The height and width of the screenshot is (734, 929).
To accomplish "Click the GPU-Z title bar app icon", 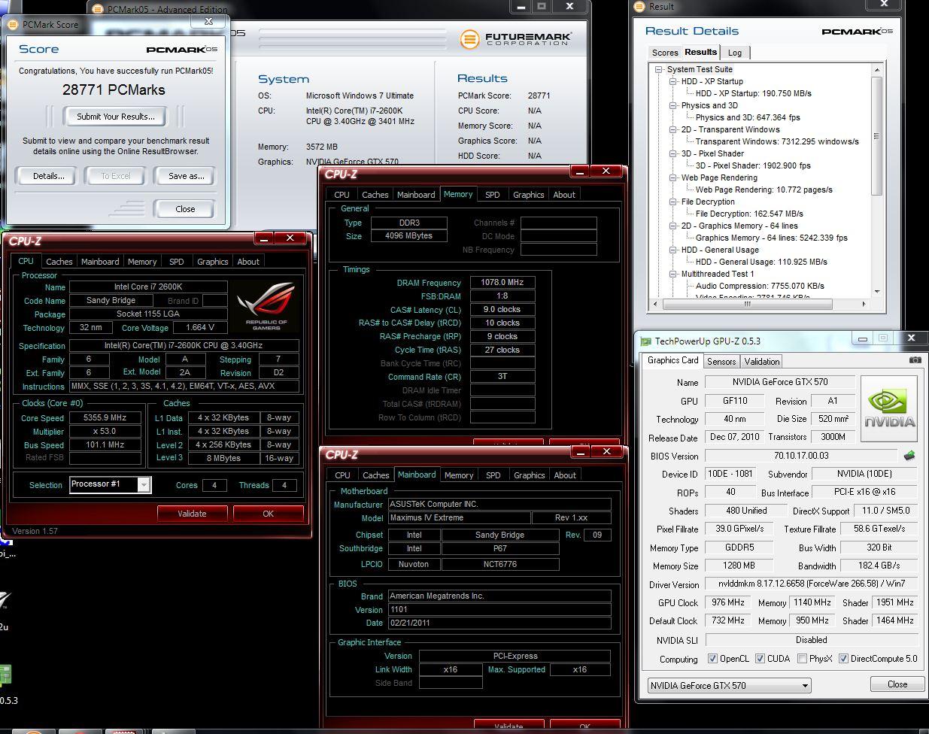I will 645,341.
